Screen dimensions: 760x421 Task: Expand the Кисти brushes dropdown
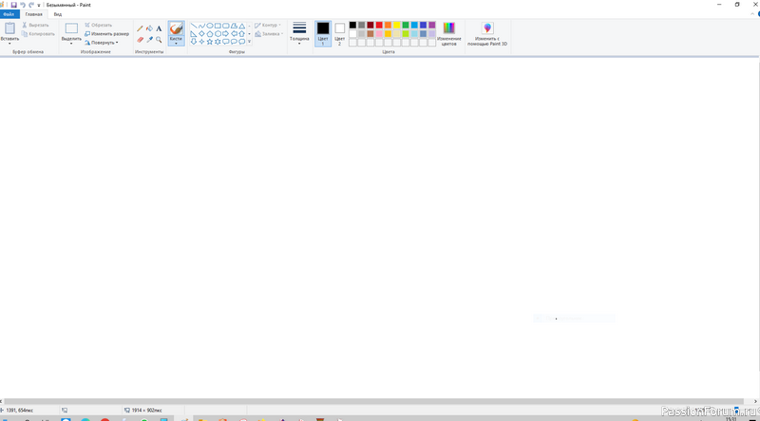(176, 43)
